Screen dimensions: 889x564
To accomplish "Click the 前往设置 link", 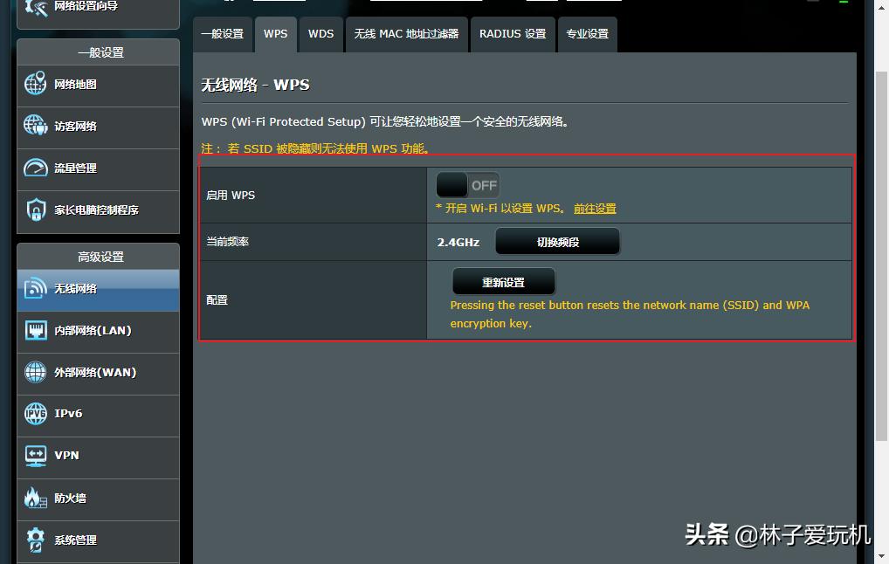I will [596, 209].
